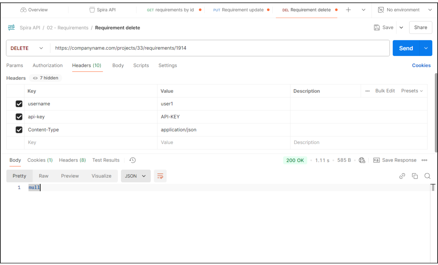Screen dimensions: 438x265
Task: Click the network globe icon
Action: 362,160
